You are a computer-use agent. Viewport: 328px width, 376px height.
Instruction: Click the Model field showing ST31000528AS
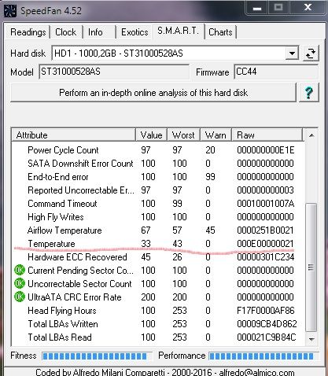click(x=114, y=72)
